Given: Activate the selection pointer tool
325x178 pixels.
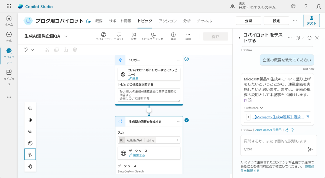Looking at the screenshot, I should (x=30, y=154).
